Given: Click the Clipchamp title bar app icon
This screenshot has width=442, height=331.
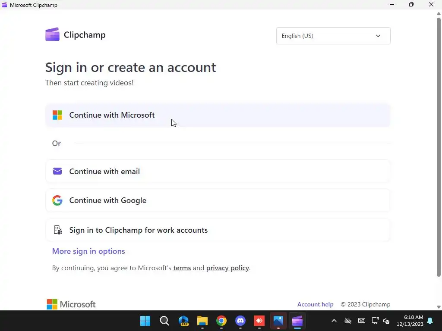Looking at the screenshot, I should (4, 5).
